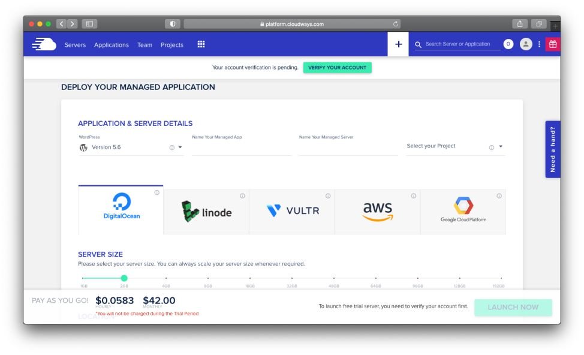Select the Vultr provider tab
The width and height of the screenshot is (584, 355).
tap(292, 212)
